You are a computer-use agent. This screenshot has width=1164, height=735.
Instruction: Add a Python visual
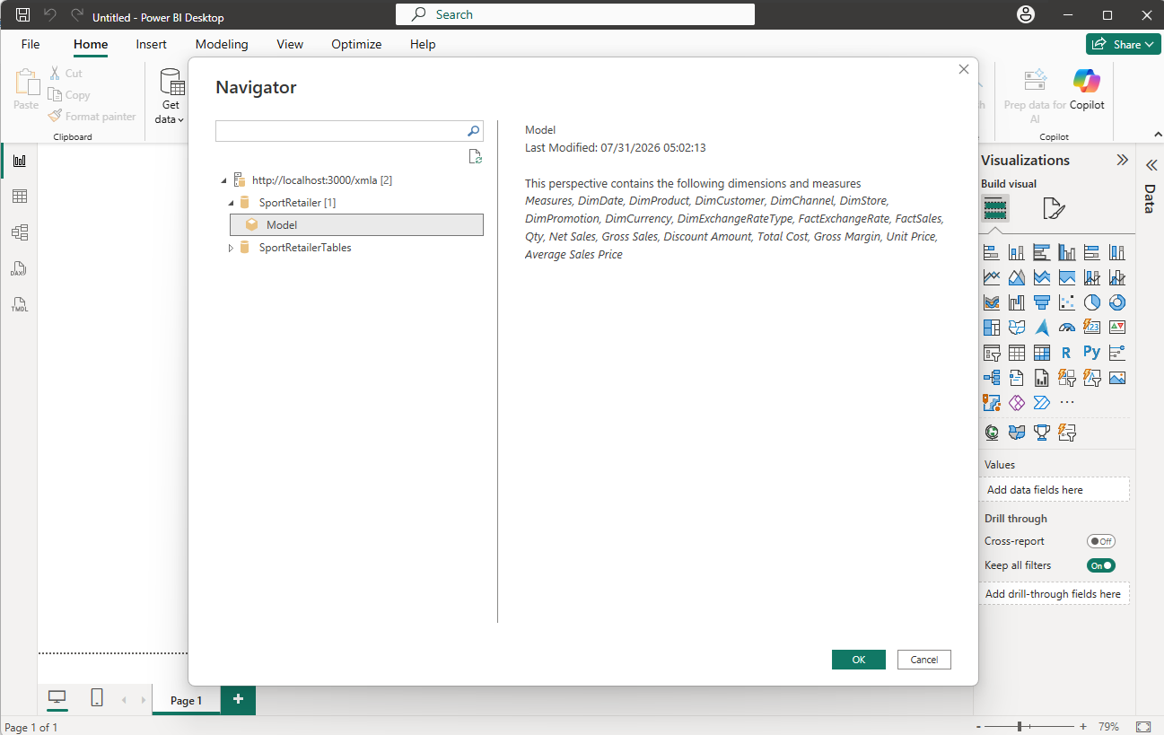(1092, 353)
